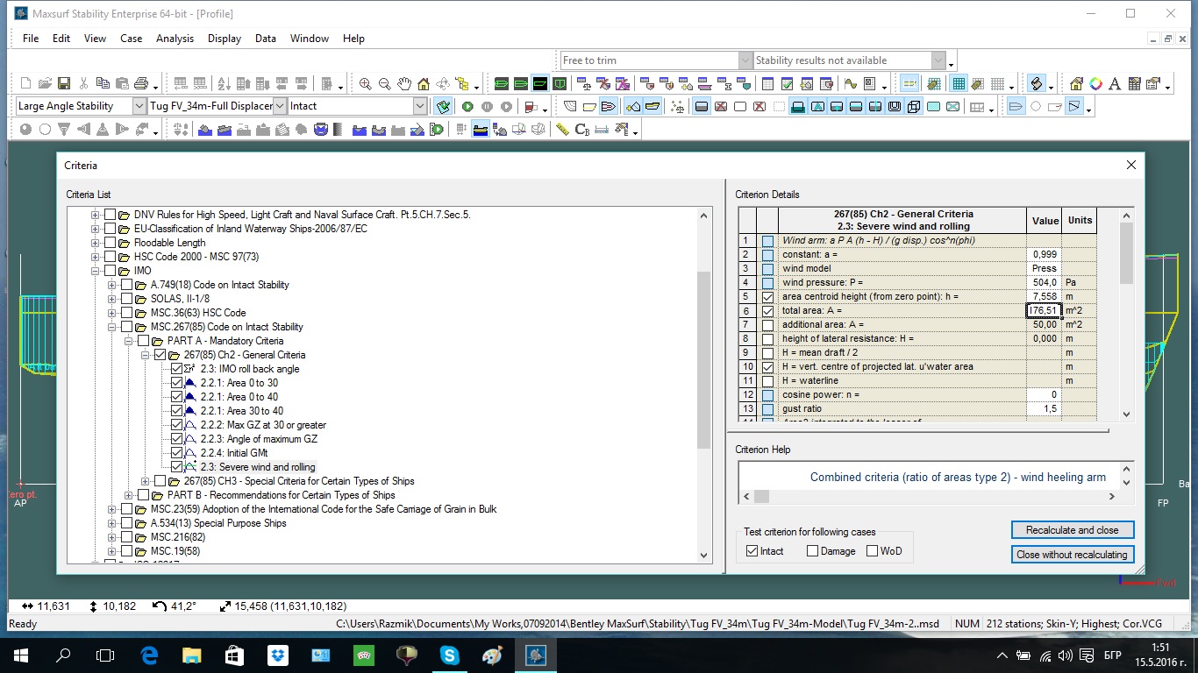Viewport: 1198px width, 673px height.
Task: Click Recalculate and close button
Action: click(1072, 530)
